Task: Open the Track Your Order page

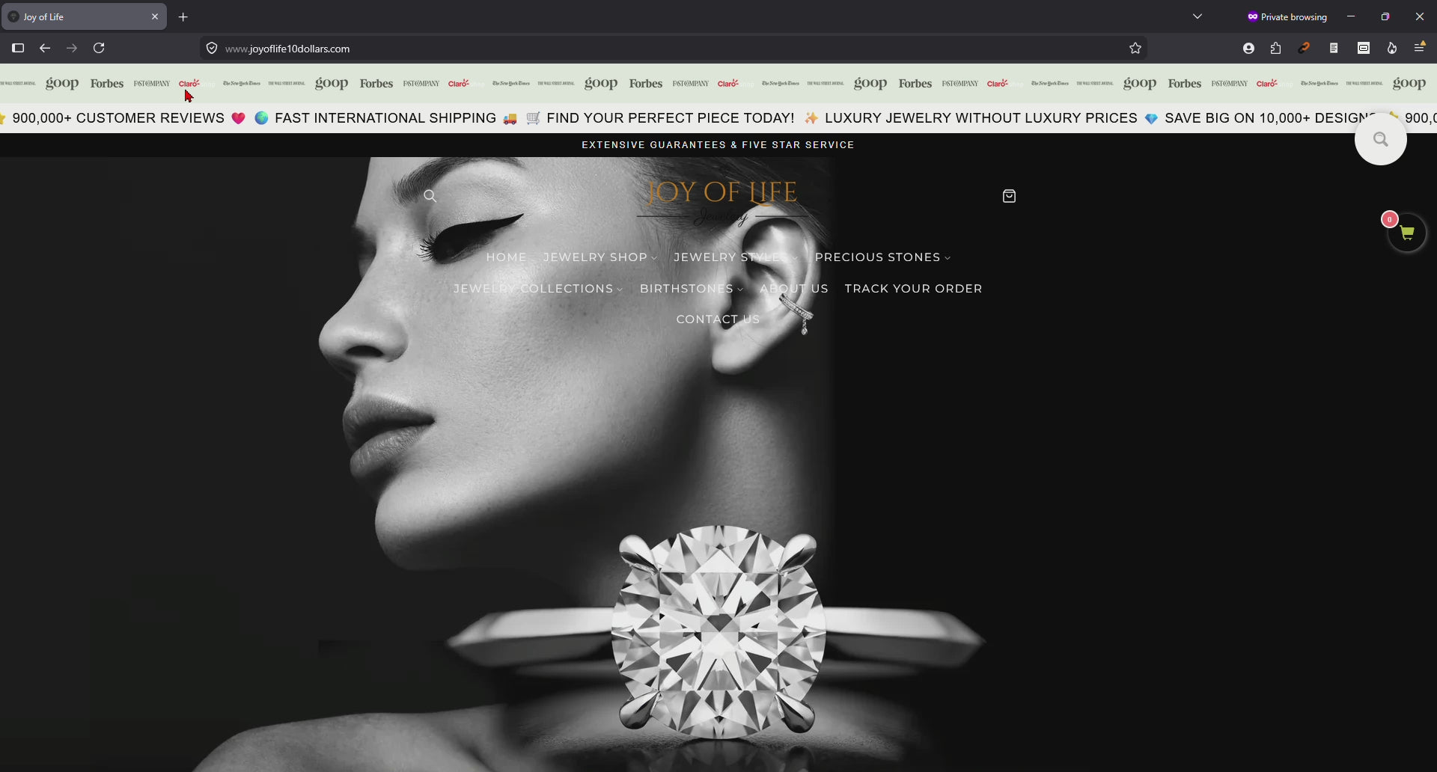Action: [x=913, y=289]
